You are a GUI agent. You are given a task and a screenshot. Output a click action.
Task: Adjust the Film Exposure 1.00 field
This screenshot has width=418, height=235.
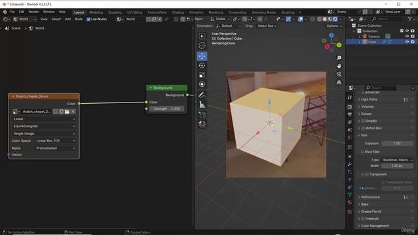pyautogui.click(x=397, y=144)
